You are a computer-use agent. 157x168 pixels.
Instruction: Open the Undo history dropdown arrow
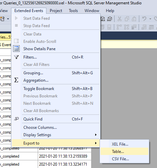[x=150, y=19]
